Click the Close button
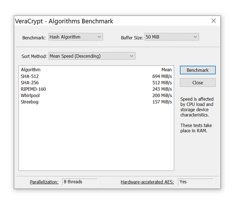This screenshot has height=203, width=236. coord(198,83)
